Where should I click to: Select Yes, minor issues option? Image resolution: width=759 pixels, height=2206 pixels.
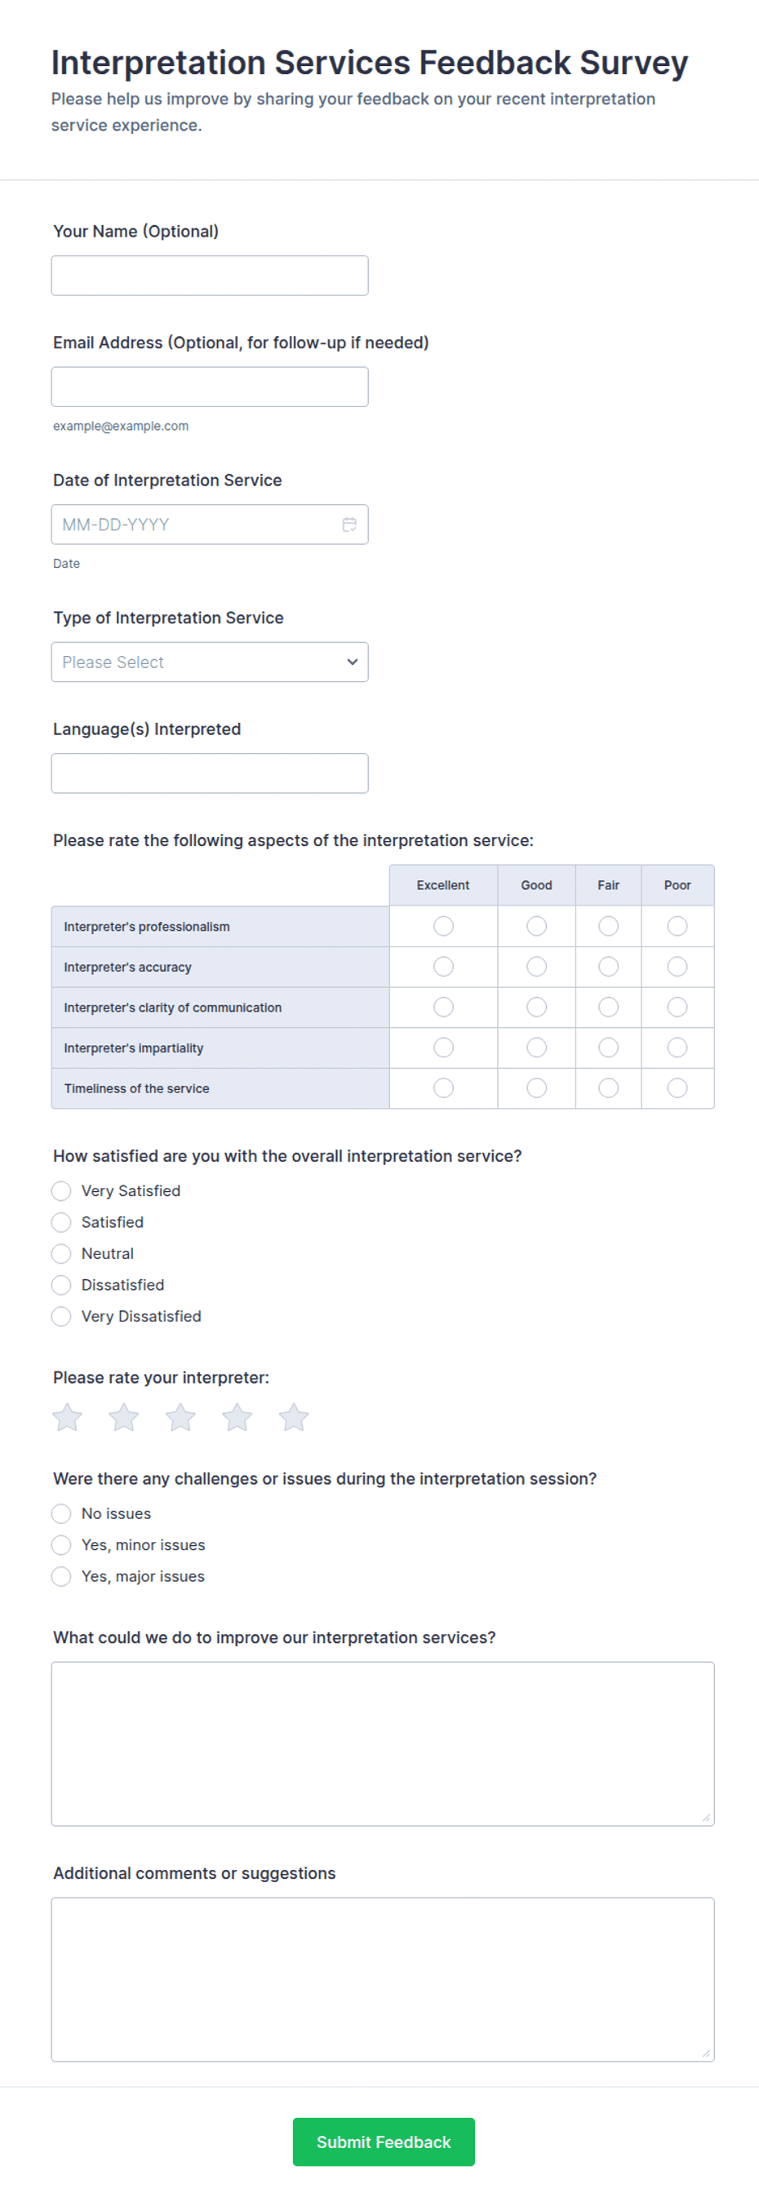pos(61,1545)
